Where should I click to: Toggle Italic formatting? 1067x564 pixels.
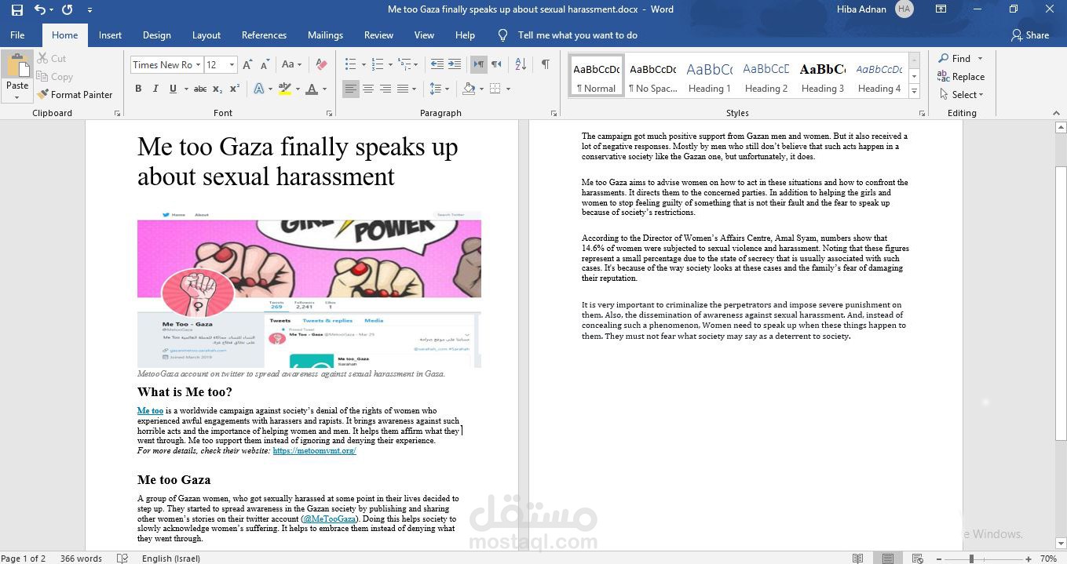pyautogui.click(x=155, y=89)
